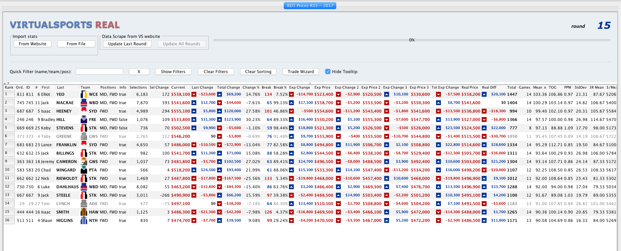Image resolution: width=621 pixels, height=251 pixels.
Task: Click the 30.23% change cell for HILL
Action: (253, 120)
